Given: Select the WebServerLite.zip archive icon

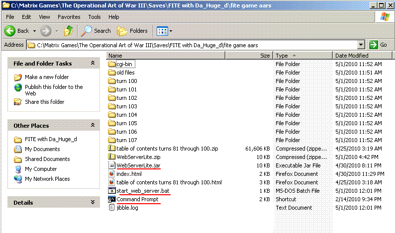Looking at the screenshot, I should pos(111,157).
